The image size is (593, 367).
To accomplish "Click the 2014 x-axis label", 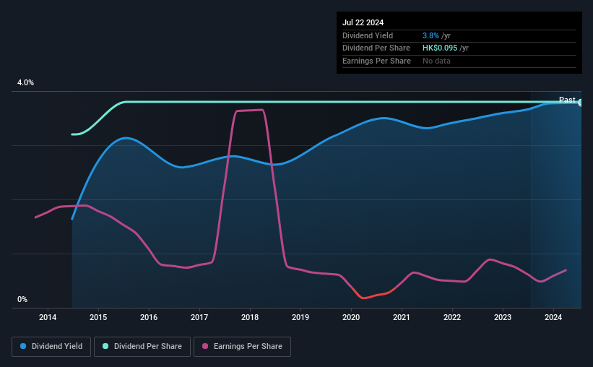I will coord(48,317).
